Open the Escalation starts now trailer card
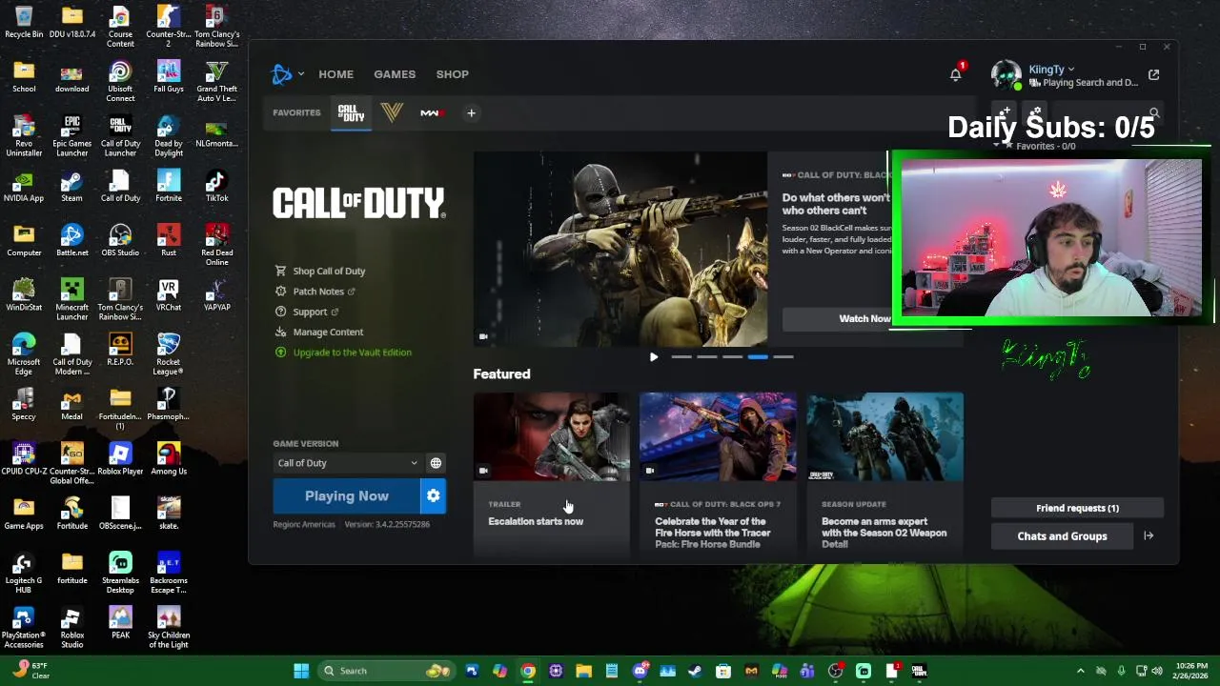The image size is (1220, 686). point(552,474)
